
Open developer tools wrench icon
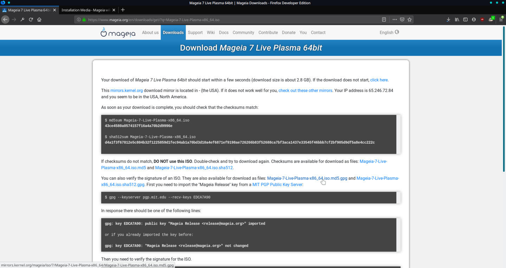point(22,20)
